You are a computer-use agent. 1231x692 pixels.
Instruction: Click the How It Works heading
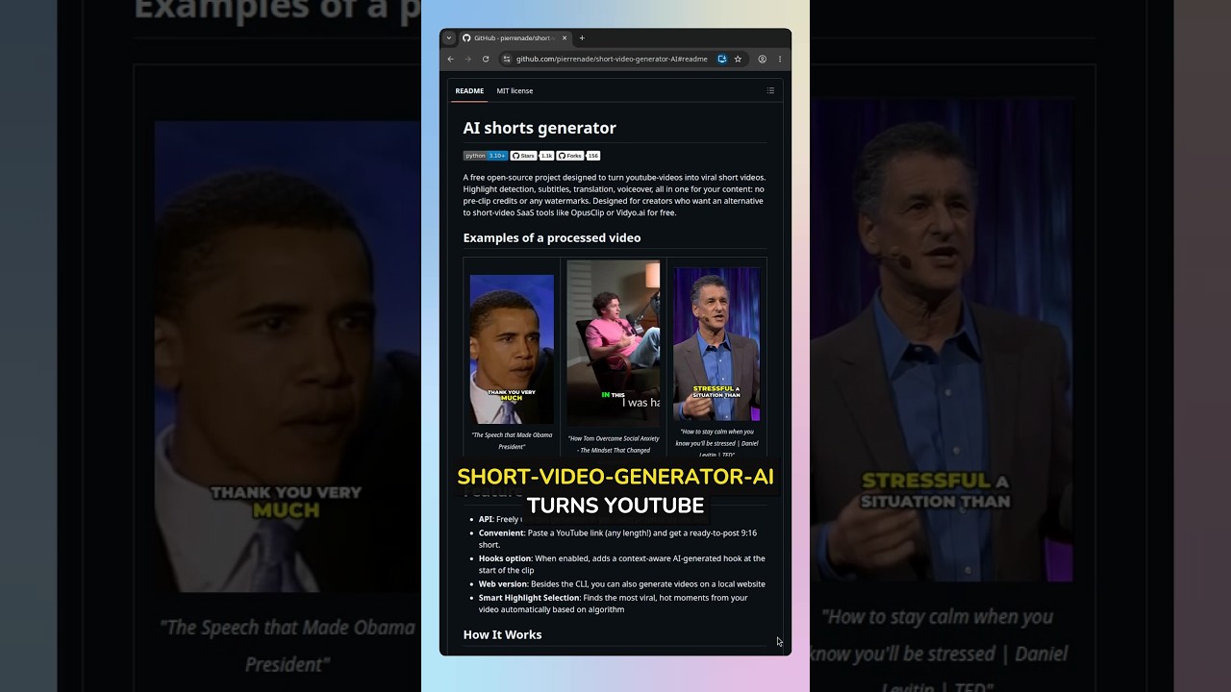click(x=502, y=634)
